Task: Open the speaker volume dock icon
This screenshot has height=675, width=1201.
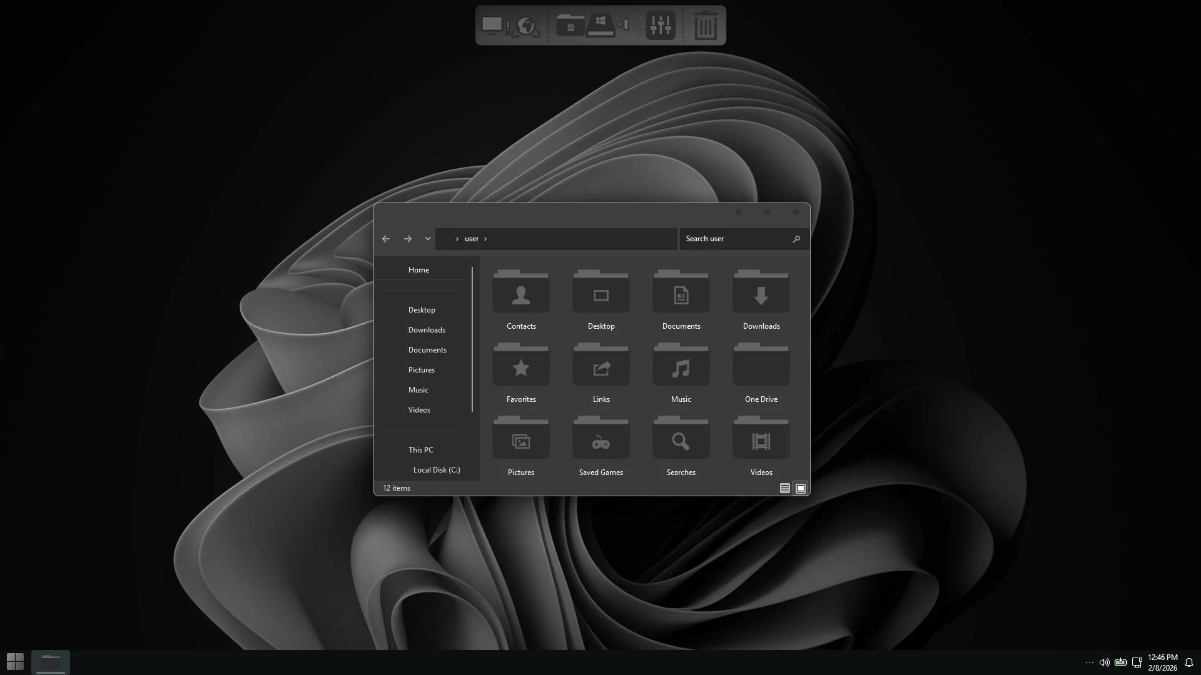Action: click(631, 26)
